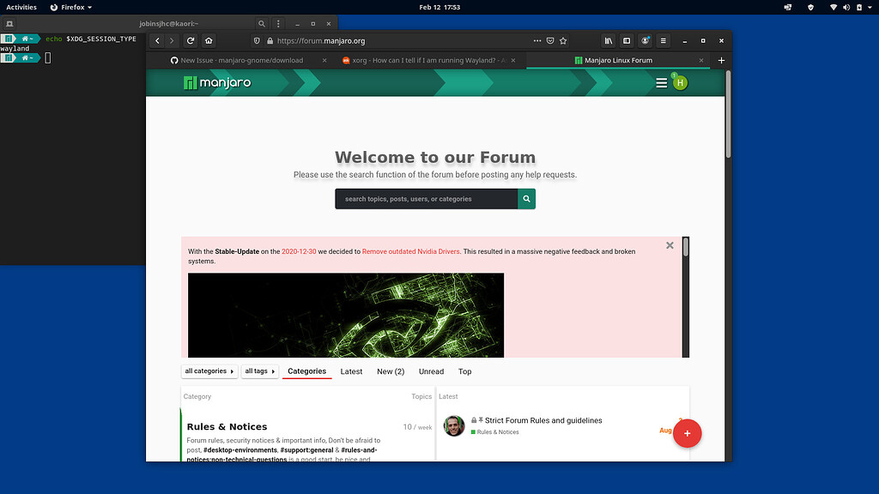
Task: Bookmark the page with the star icon
Action: click(562, 40)
